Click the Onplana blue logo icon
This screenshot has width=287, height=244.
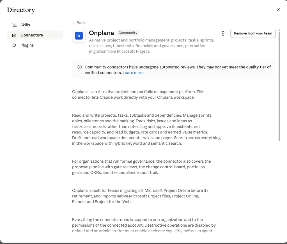click(79, 36)
